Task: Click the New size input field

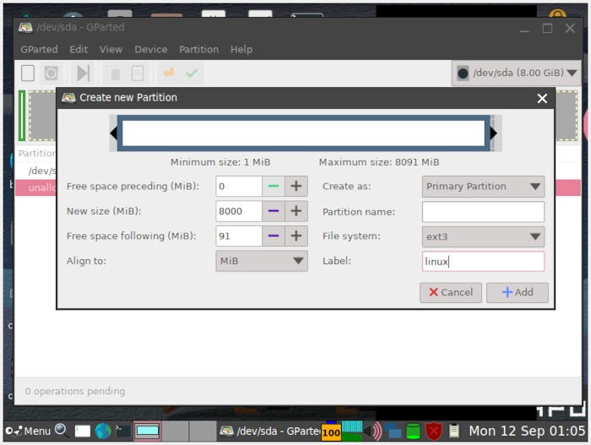Action: 239,211
